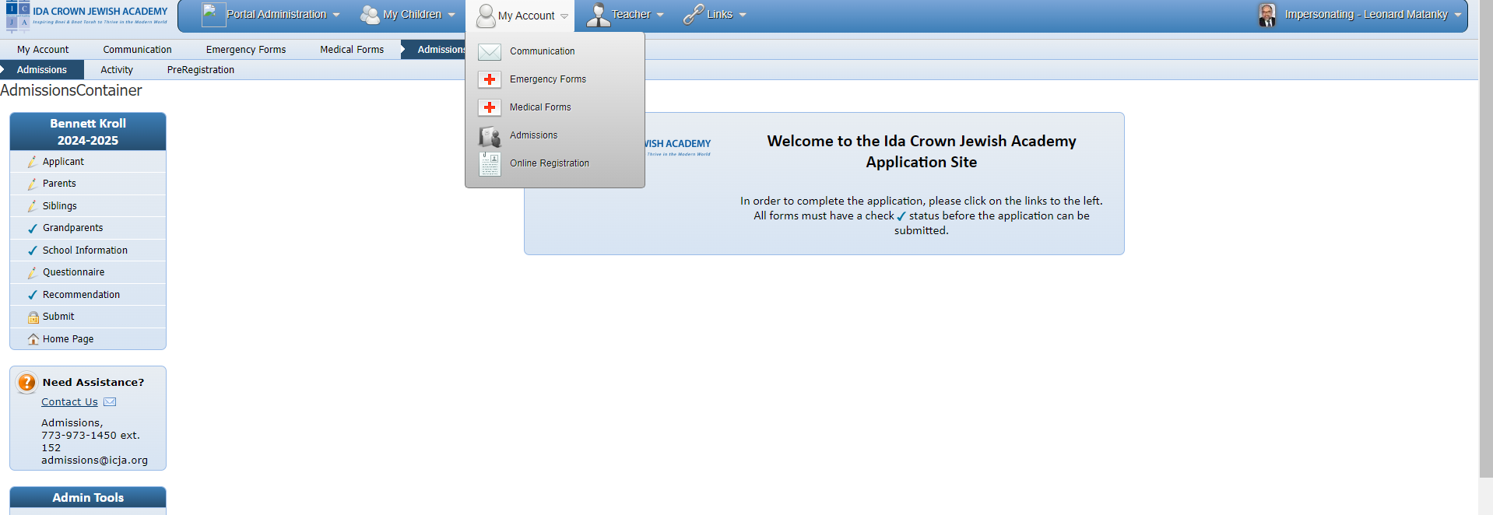Switch to the Activity tab

[117, 70]
